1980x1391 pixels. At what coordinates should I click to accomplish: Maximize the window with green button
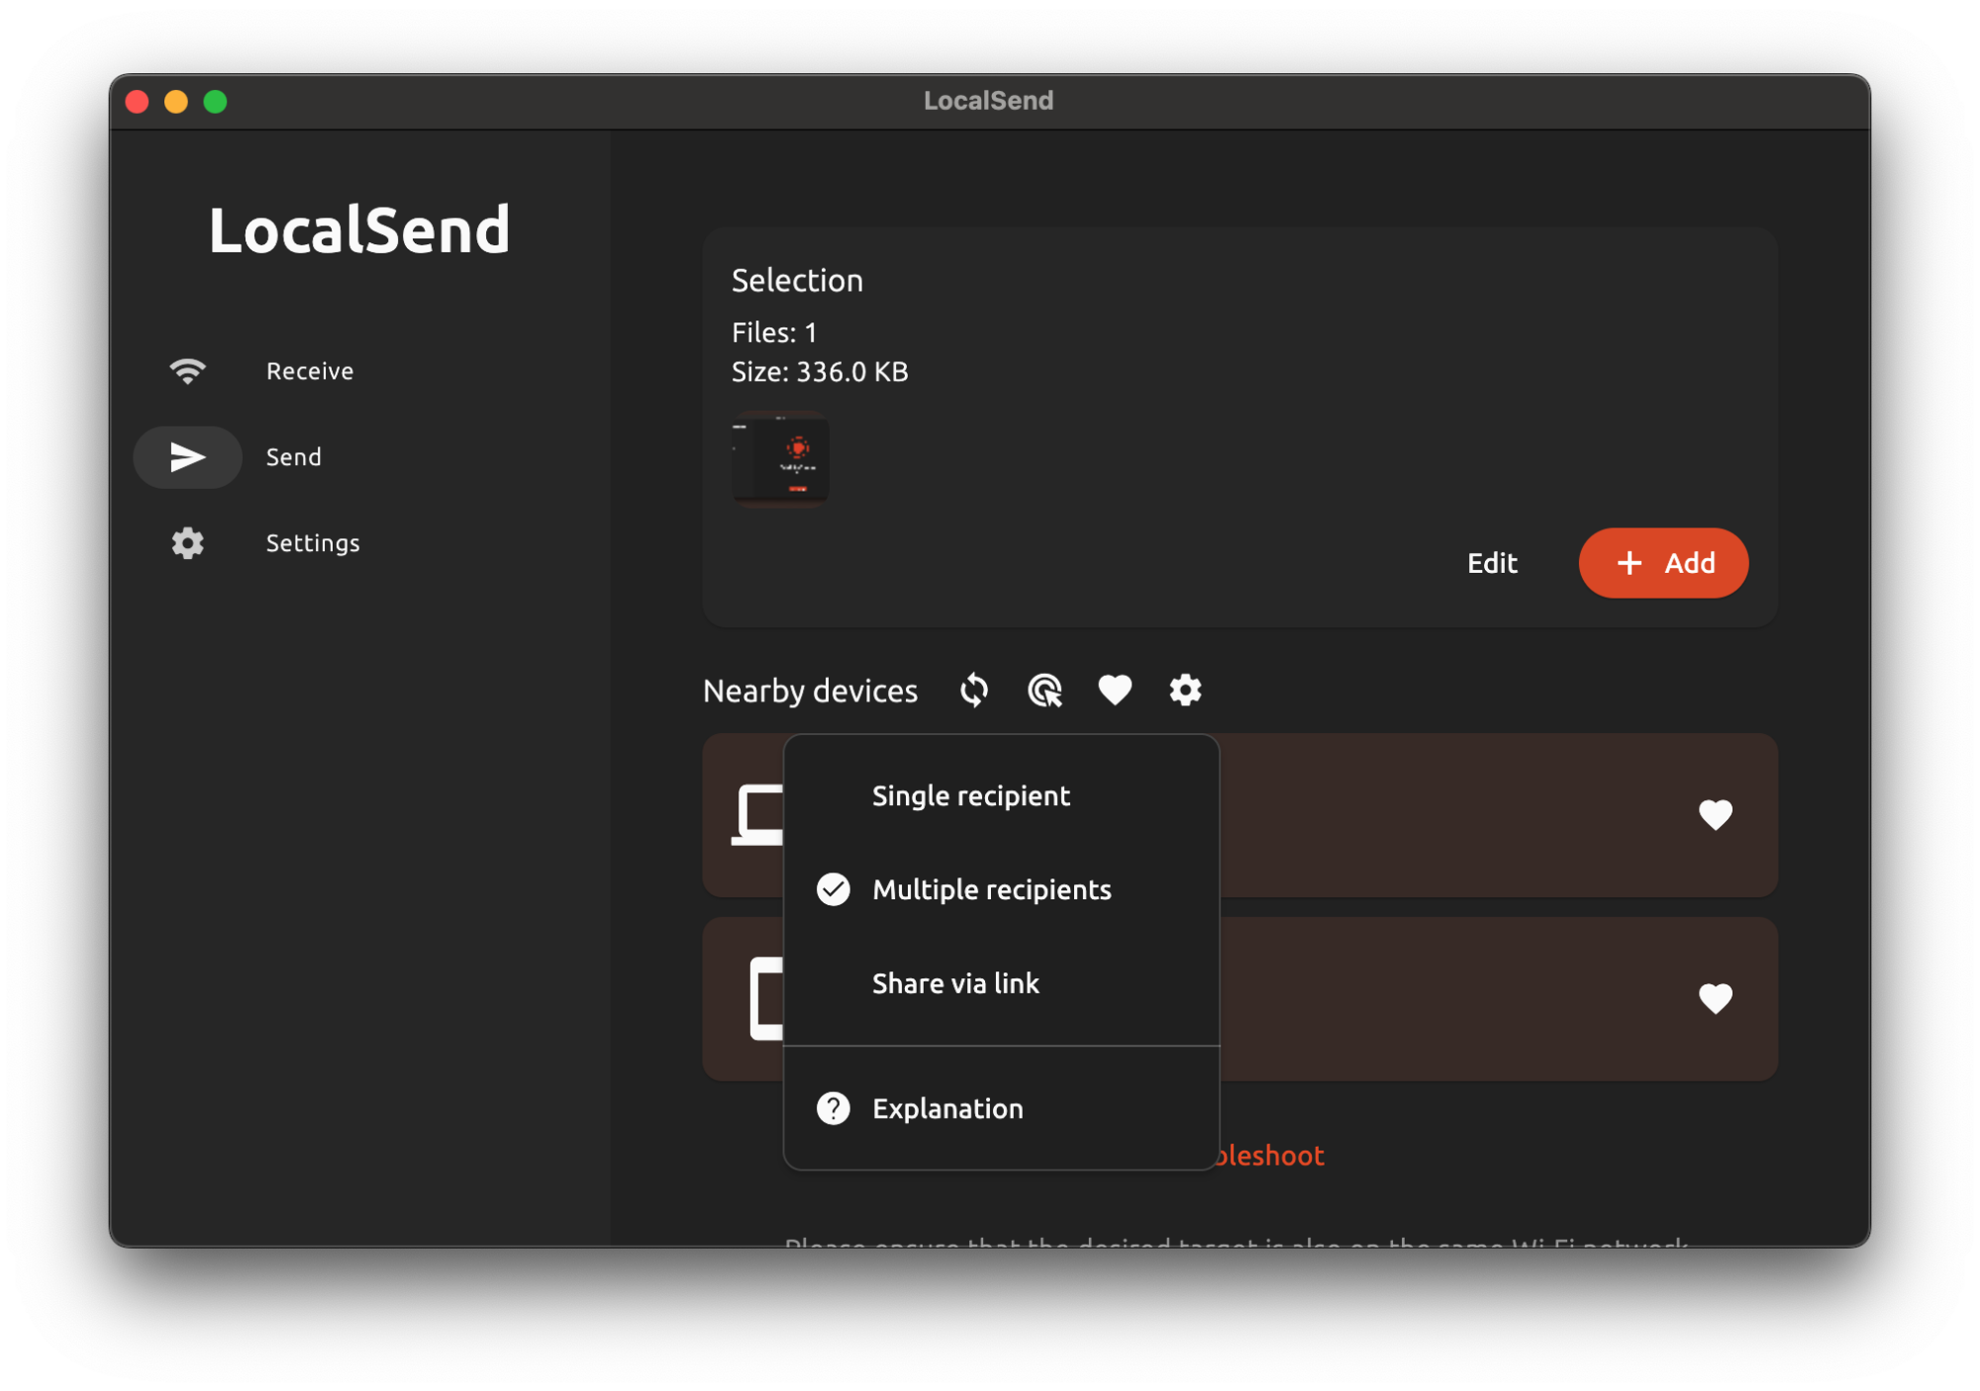[x=215, y=101]
